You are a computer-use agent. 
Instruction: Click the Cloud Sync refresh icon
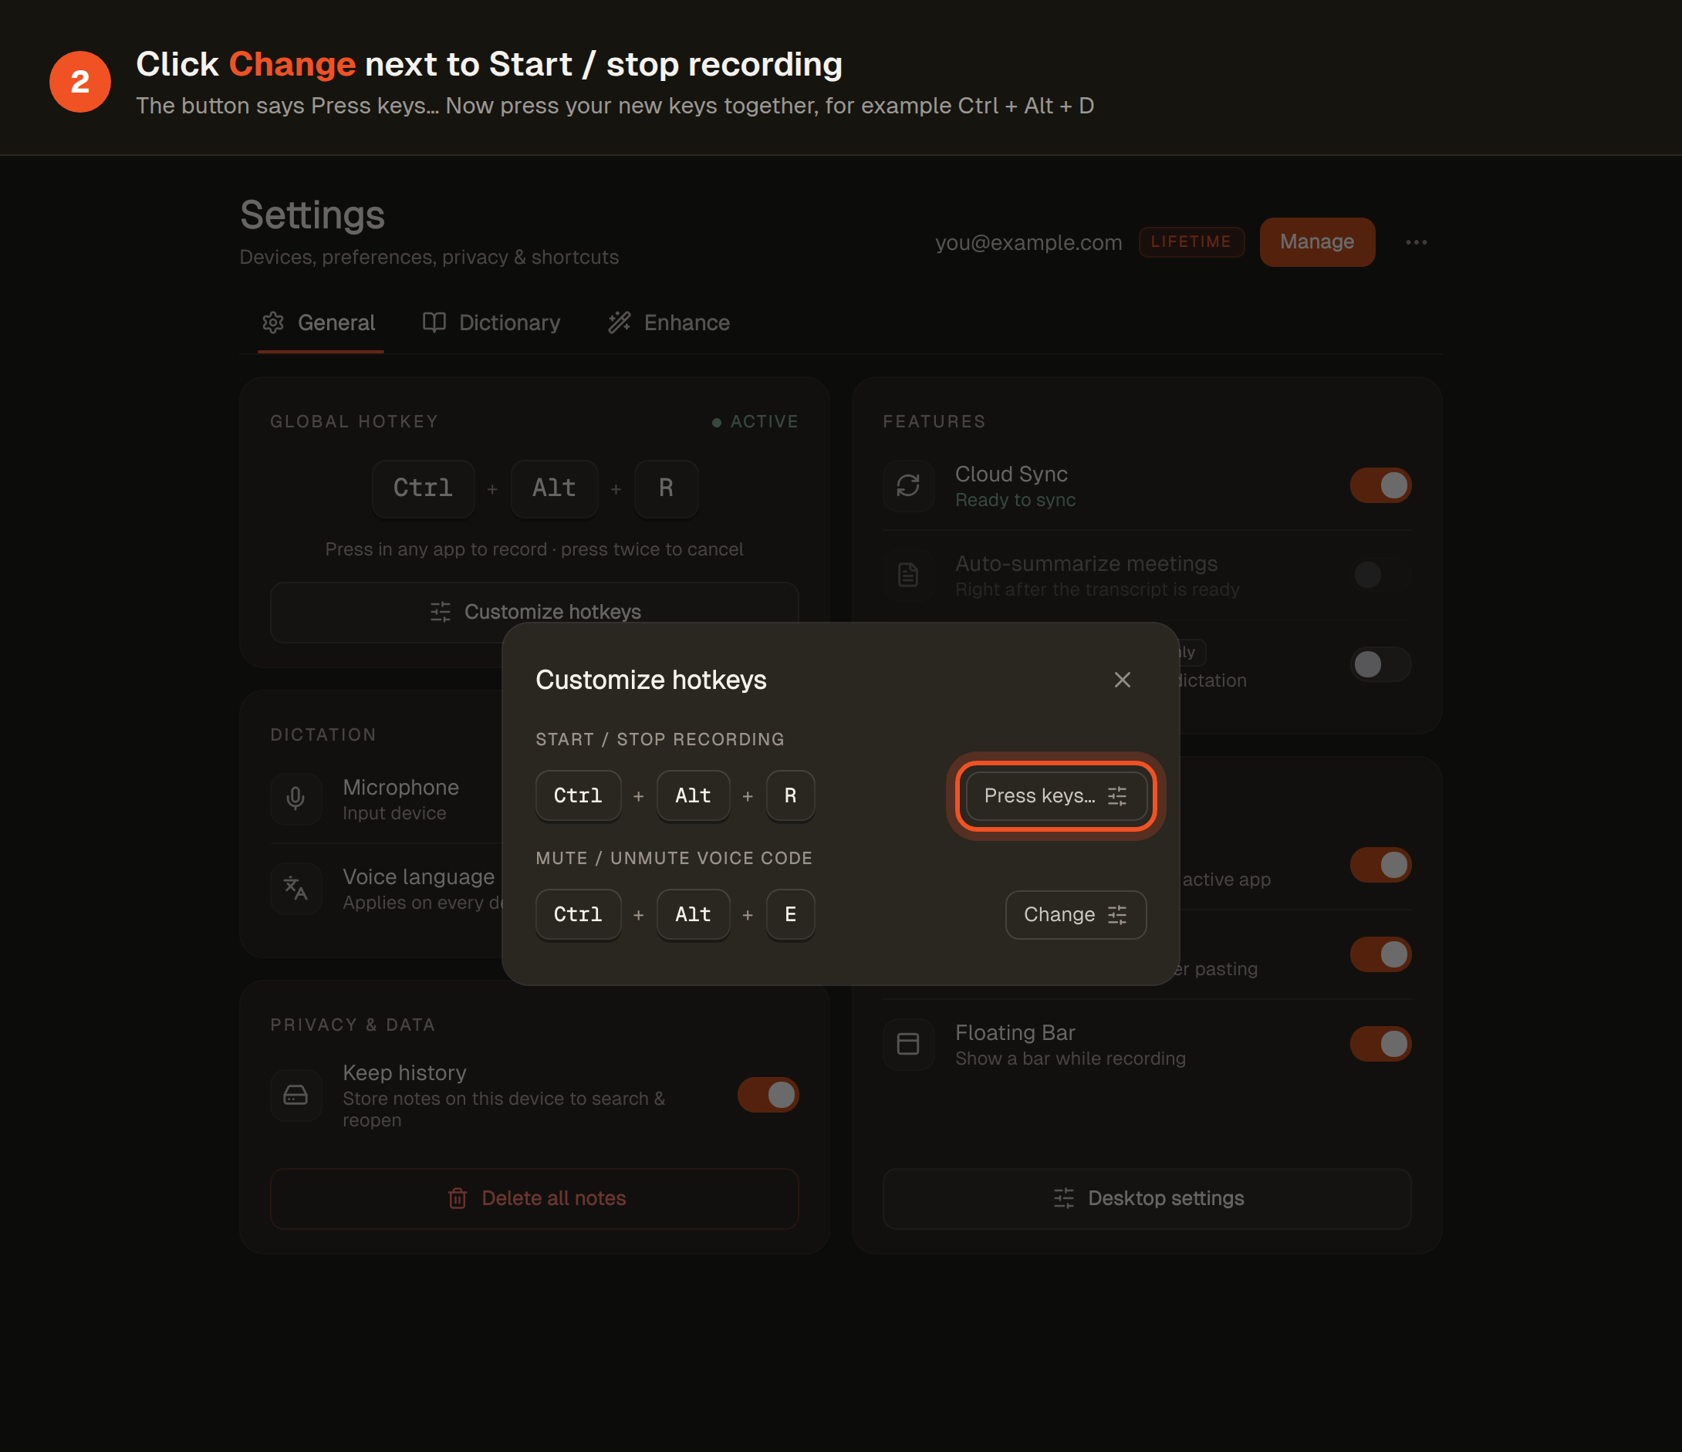click(x=908, y=485)
